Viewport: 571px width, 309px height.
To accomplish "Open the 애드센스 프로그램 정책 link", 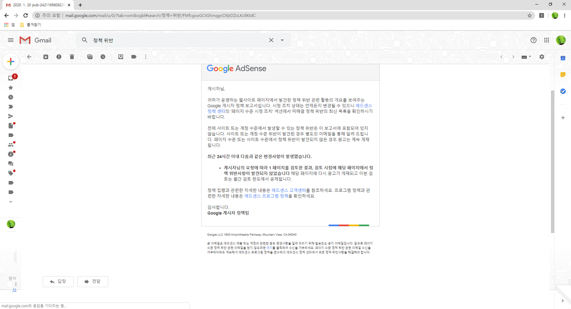I will click(266, 196).
